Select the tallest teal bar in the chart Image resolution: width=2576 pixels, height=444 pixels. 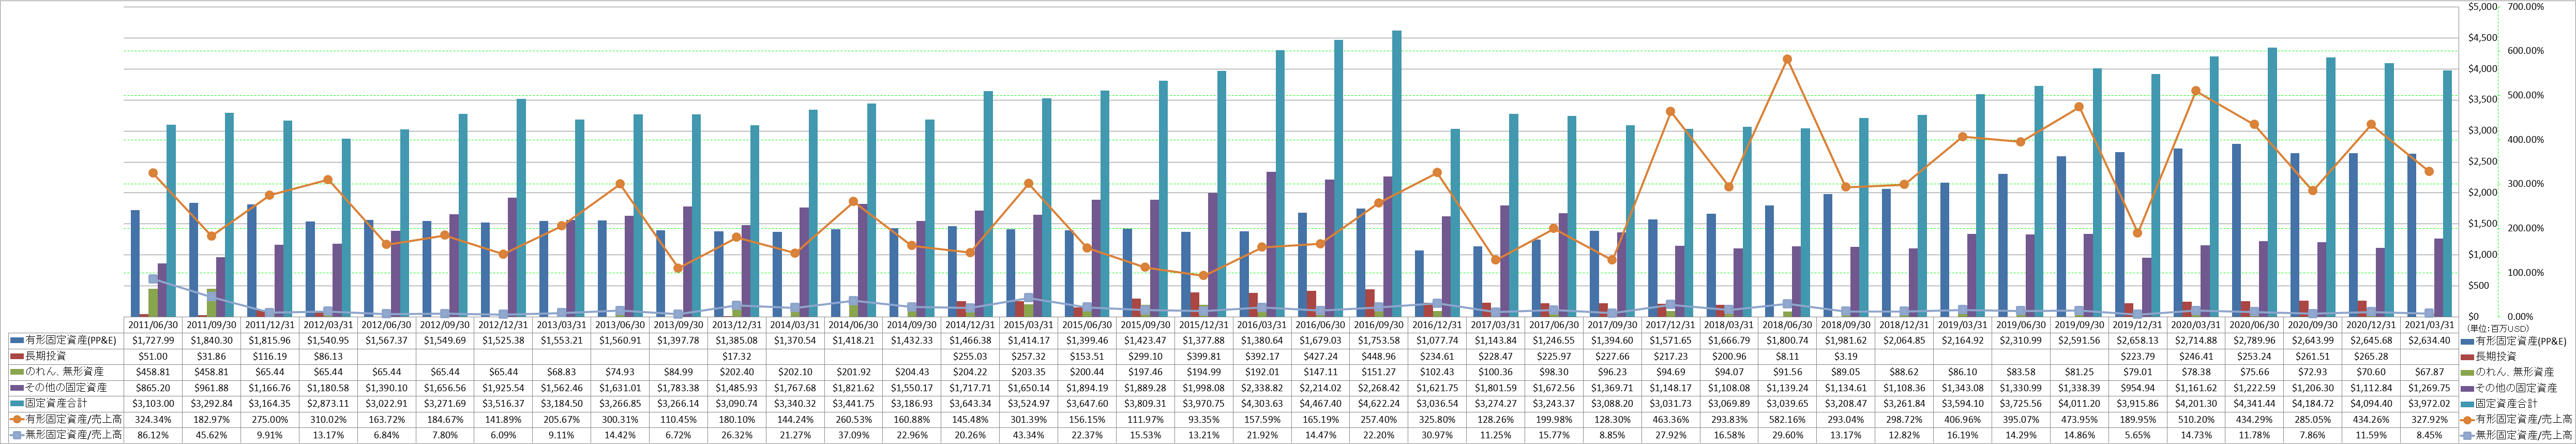tap(1397, 174)
